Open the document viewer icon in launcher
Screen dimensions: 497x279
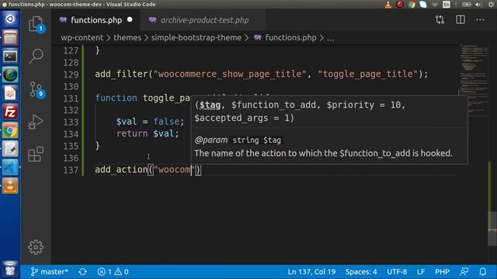tap(10, 93)
